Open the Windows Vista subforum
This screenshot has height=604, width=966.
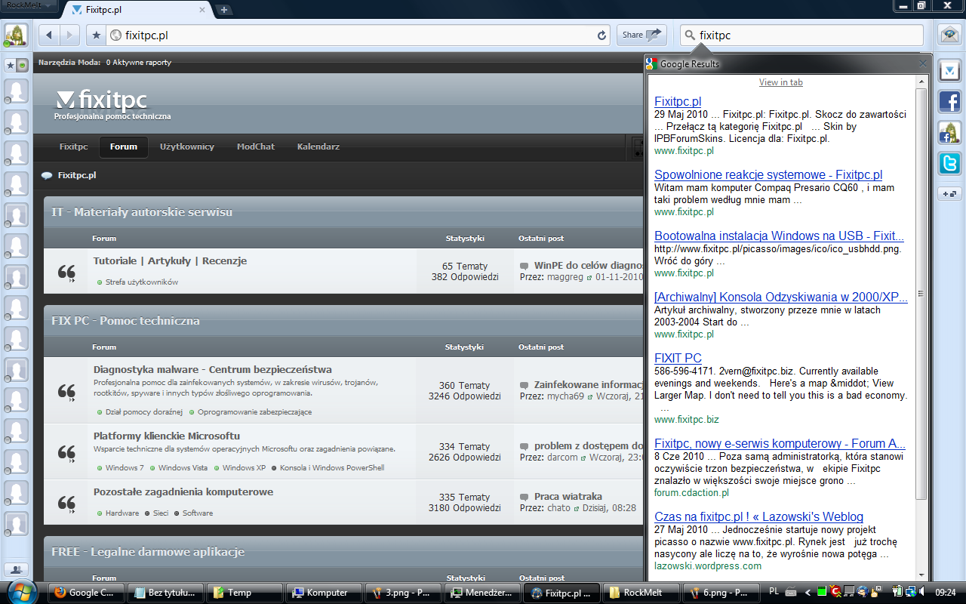click(183, 467)
